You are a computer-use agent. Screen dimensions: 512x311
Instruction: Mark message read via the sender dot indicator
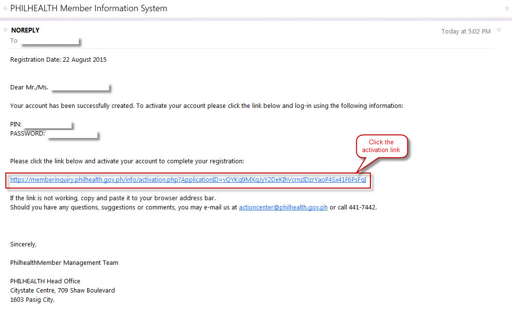tap(4, 30)
